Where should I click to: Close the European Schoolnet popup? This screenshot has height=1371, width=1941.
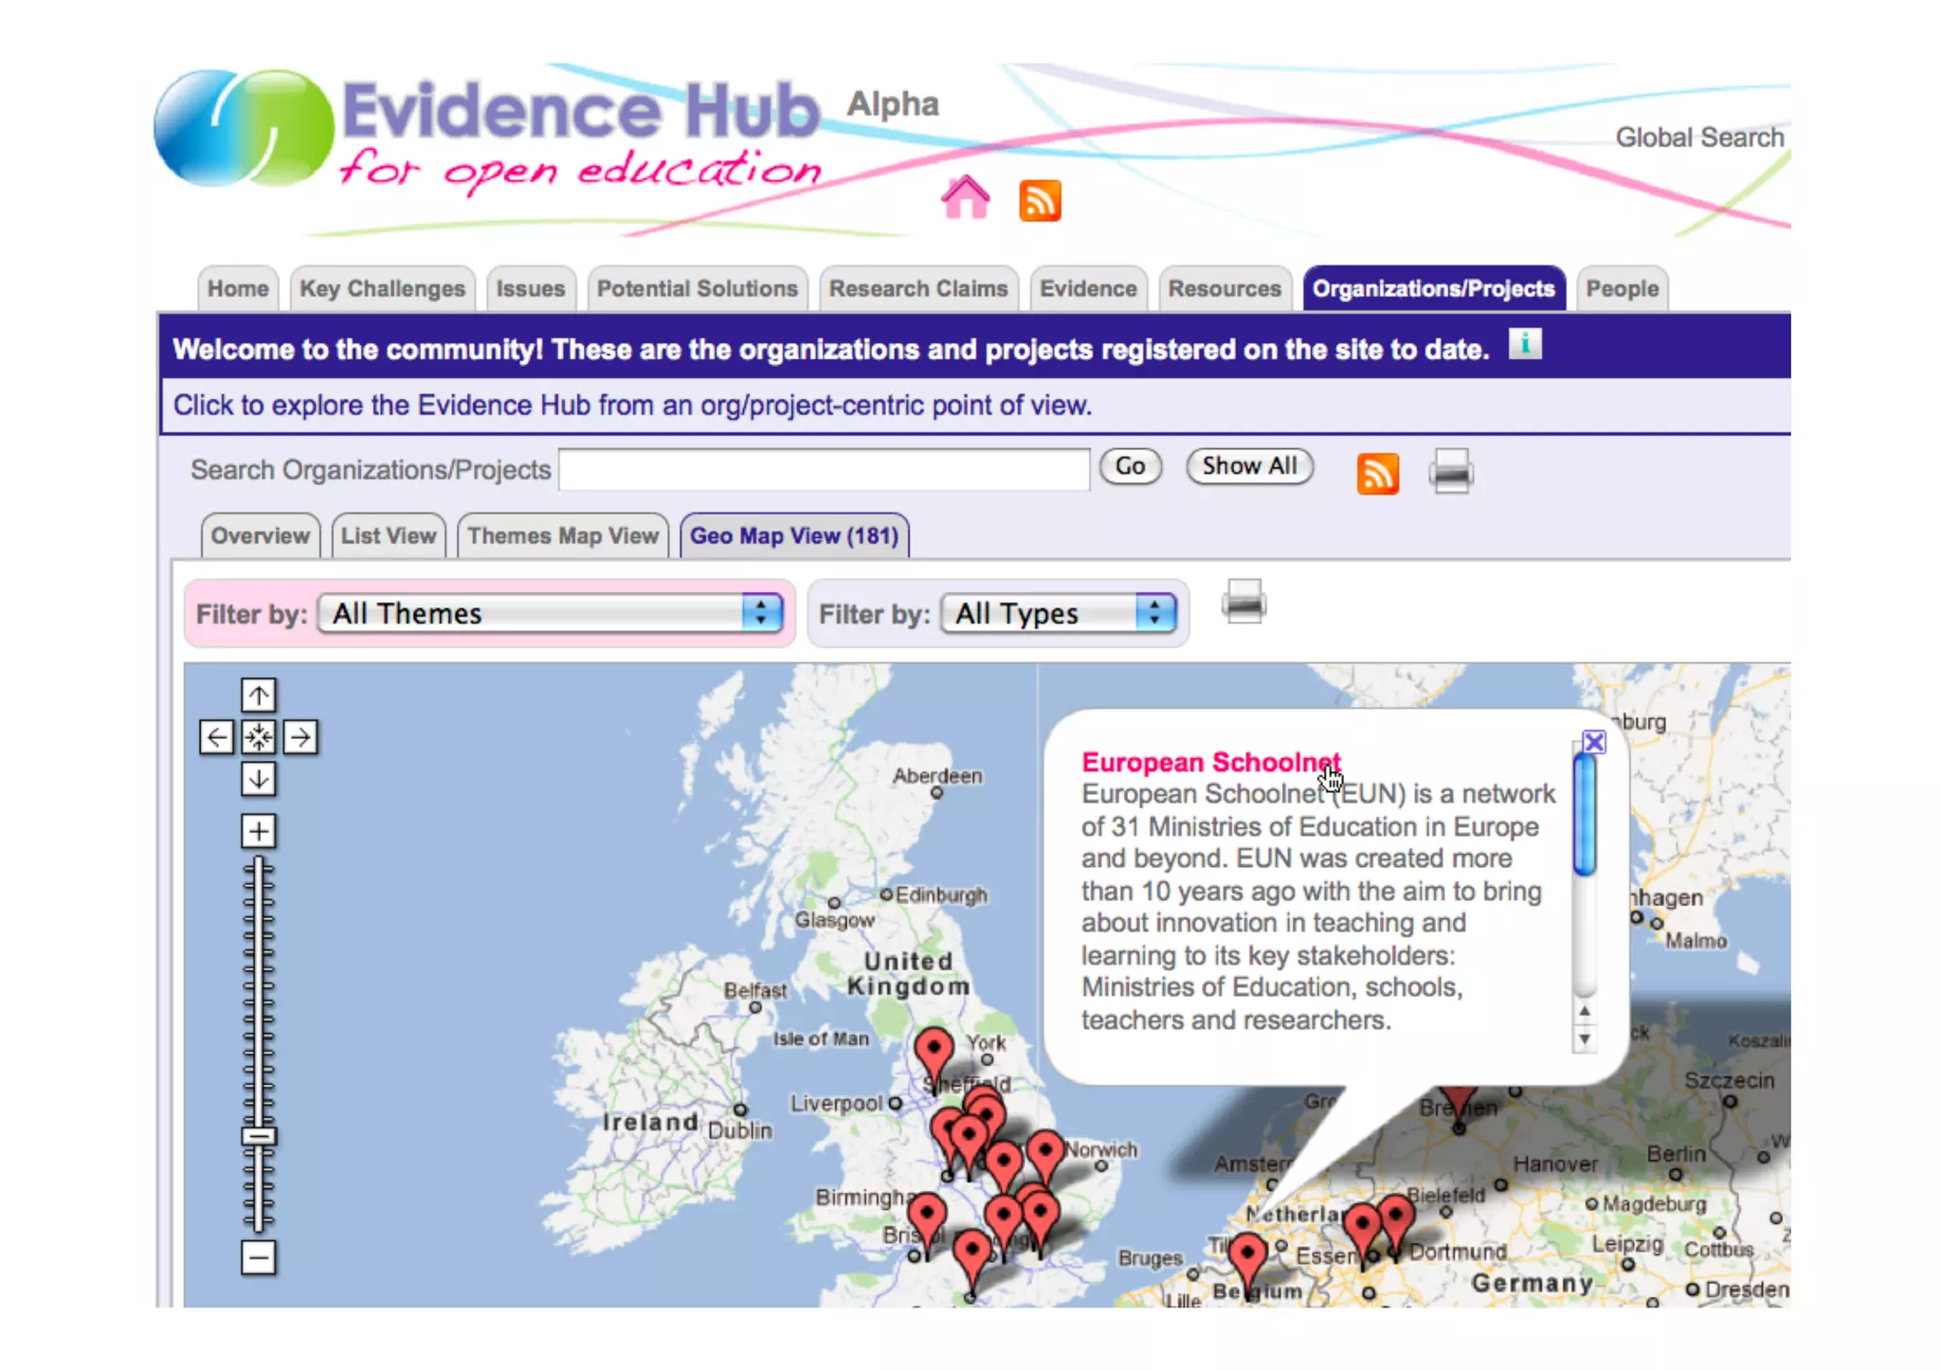(1594, 742)
